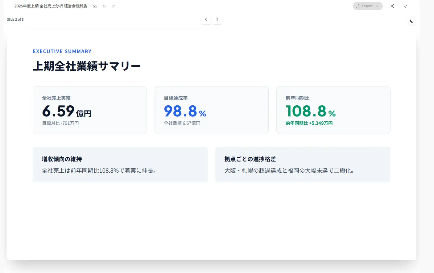Screen dimensions: 434x273
Task: Click the 目標達成率 card label
Action: tap(176, 98)
